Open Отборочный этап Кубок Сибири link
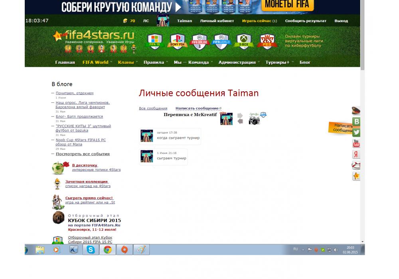Viewport: 399px width, 279px height. 90,240
